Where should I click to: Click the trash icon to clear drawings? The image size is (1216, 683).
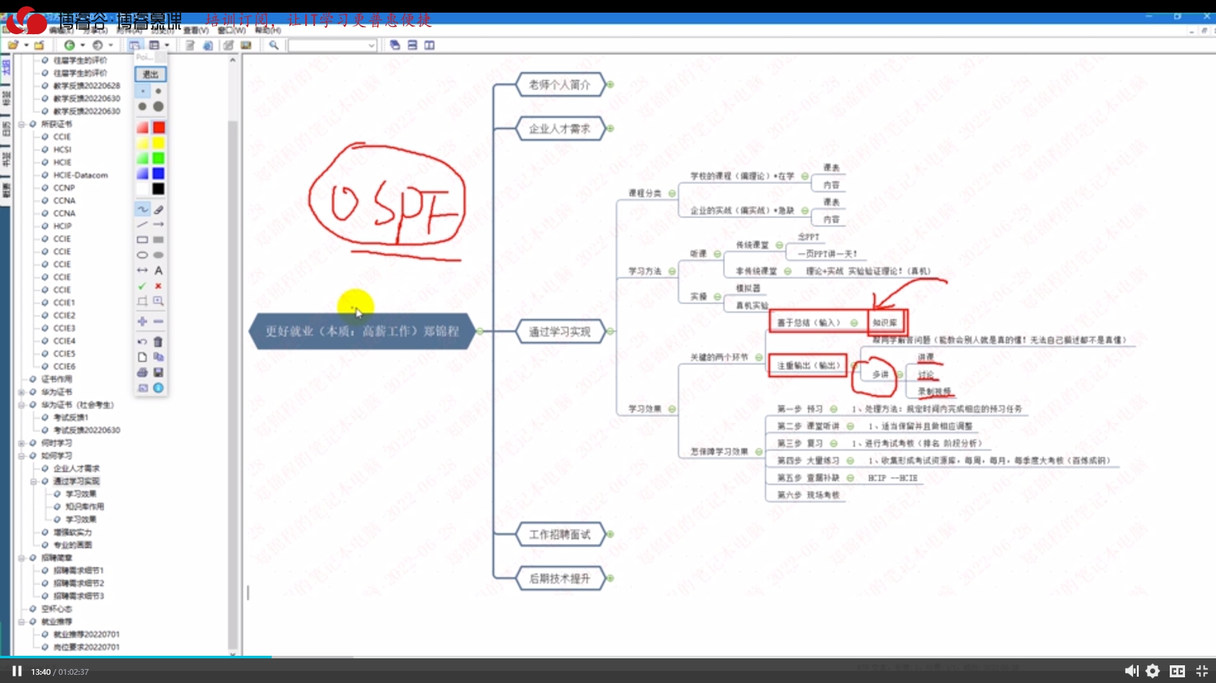pos(158,342)
